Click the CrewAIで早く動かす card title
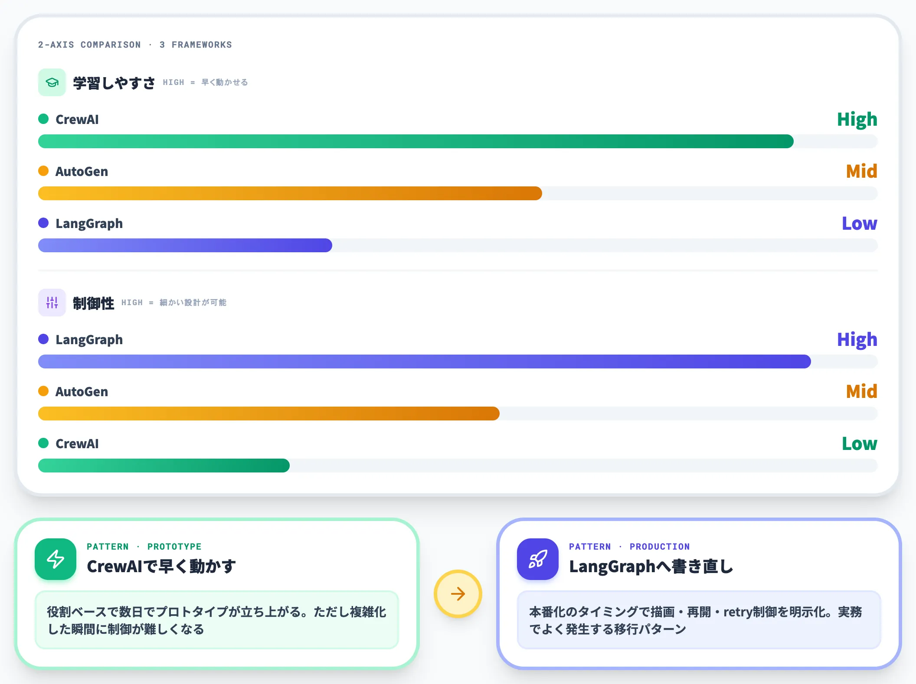The image size is (916, 684). coord(161,567)
